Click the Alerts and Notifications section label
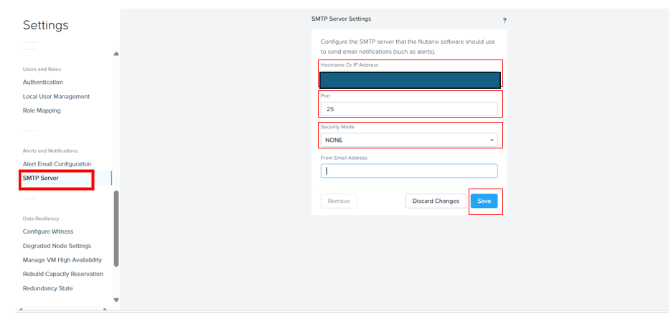 tap(50, 151)
